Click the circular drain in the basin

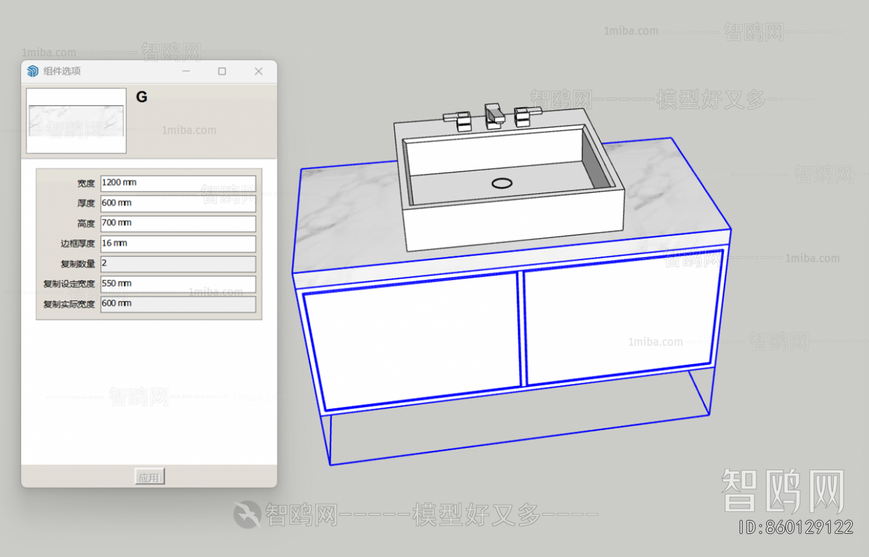pyautogui.click(x=502, y=183)
